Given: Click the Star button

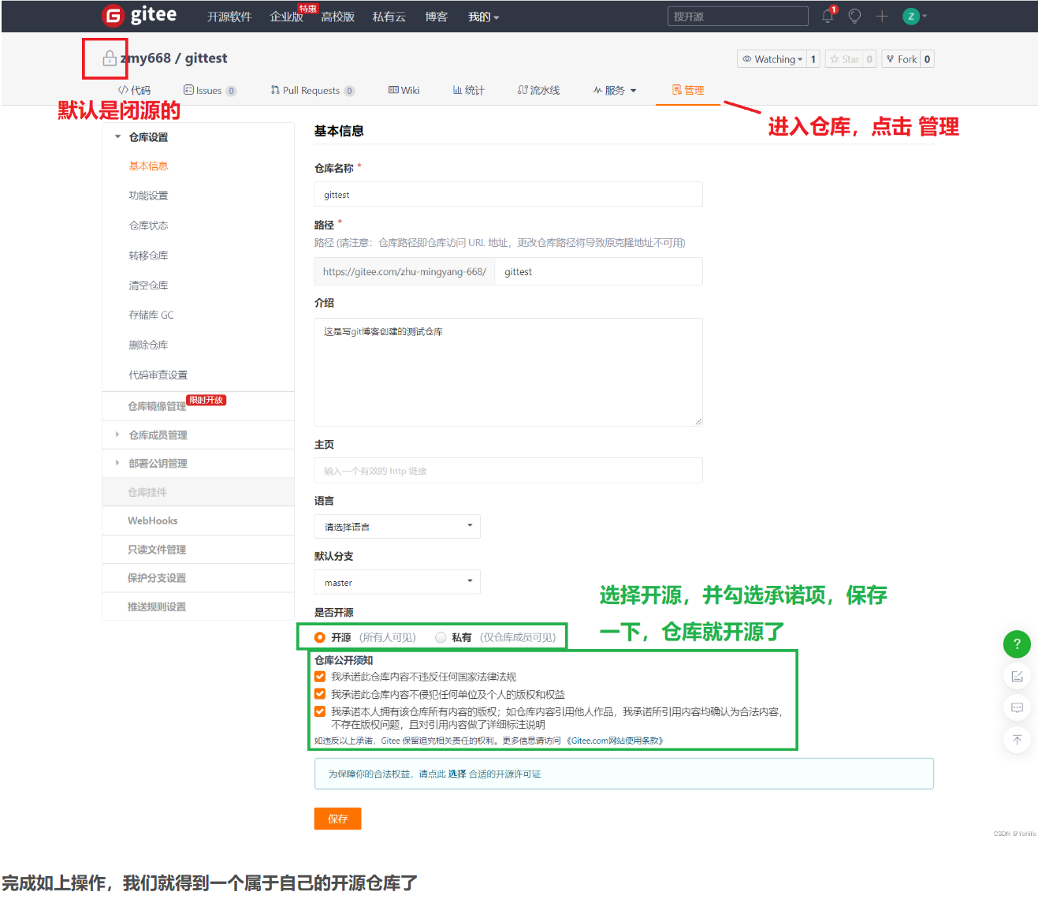Looking at the screenshot, I should tap(844, 59).
